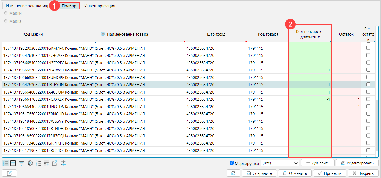This screenshot has width=381, height=178.
Task: Click the edit note button bottom left
Action: pos(9,173)
